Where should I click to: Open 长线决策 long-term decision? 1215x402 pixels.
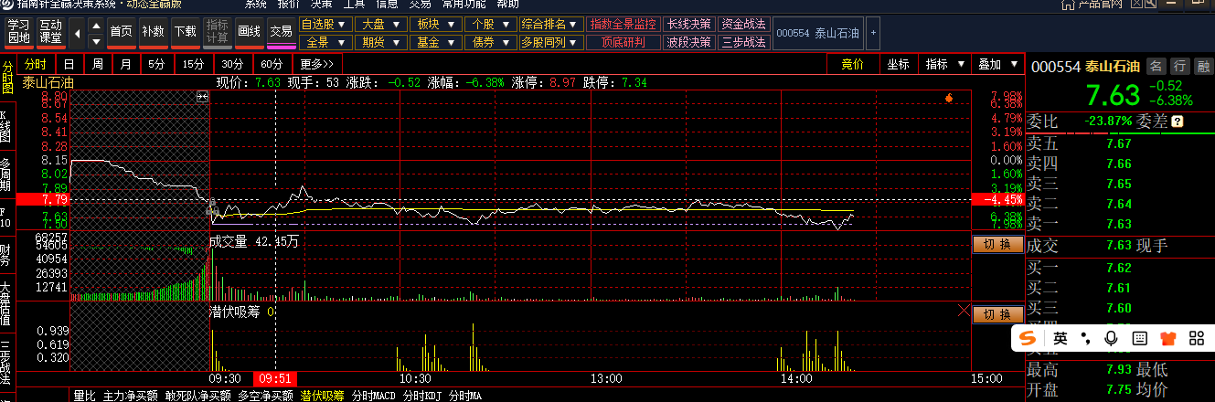[x=689, y=24]
